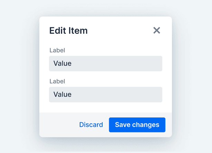Viewport: 212px width, 153px height.
Task: Dismiss dialog by clicking the backdrop
Action: [19, 75]
